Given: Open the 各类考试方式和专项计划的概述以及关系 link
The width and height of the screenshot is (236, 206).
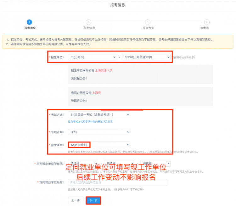Looking at the screenshot, I should click(x=90, y=121).
